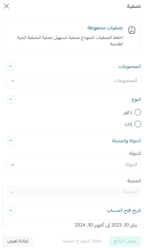Close the تصفية filter panel
This screenshot has height=248, width=145.
tap(7, 6)
